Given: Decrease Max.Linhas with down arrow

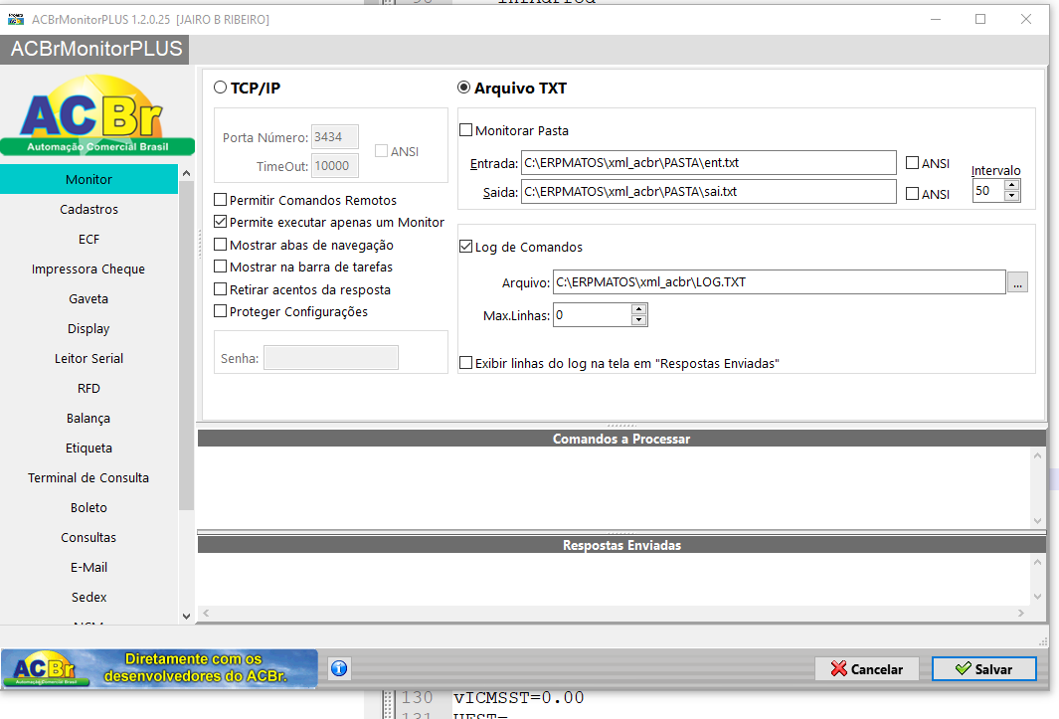Looking at the screenshot, I should (x=639, y=320).
